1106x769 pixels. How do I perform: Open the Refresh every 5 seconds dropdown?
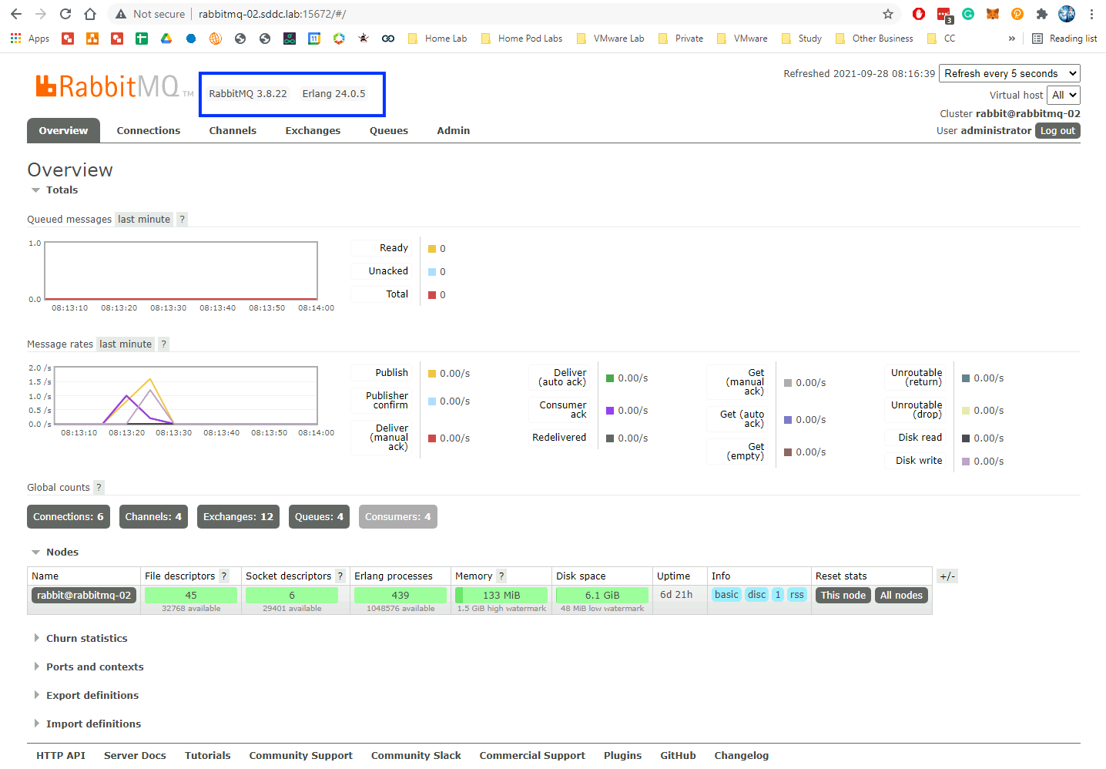click(x=1010, y=74)
